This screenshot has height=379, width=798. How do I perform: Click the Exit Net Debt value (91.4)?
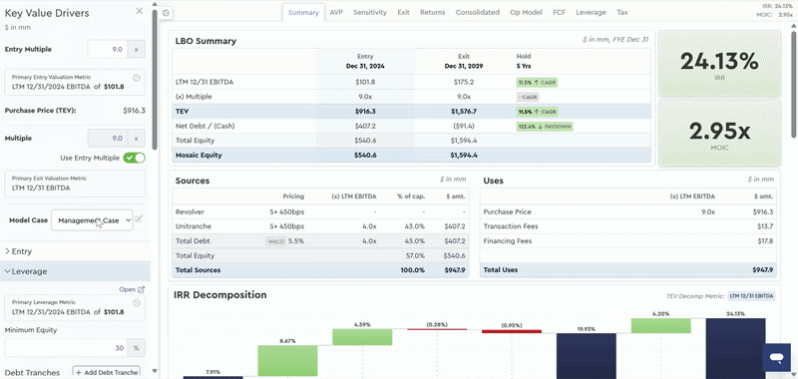point(464,126)
